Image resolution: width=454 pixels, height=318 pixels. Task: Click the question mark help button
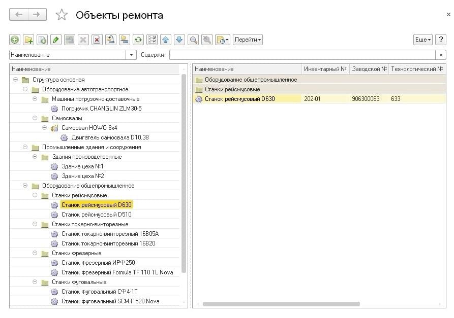tap(441, 40)
